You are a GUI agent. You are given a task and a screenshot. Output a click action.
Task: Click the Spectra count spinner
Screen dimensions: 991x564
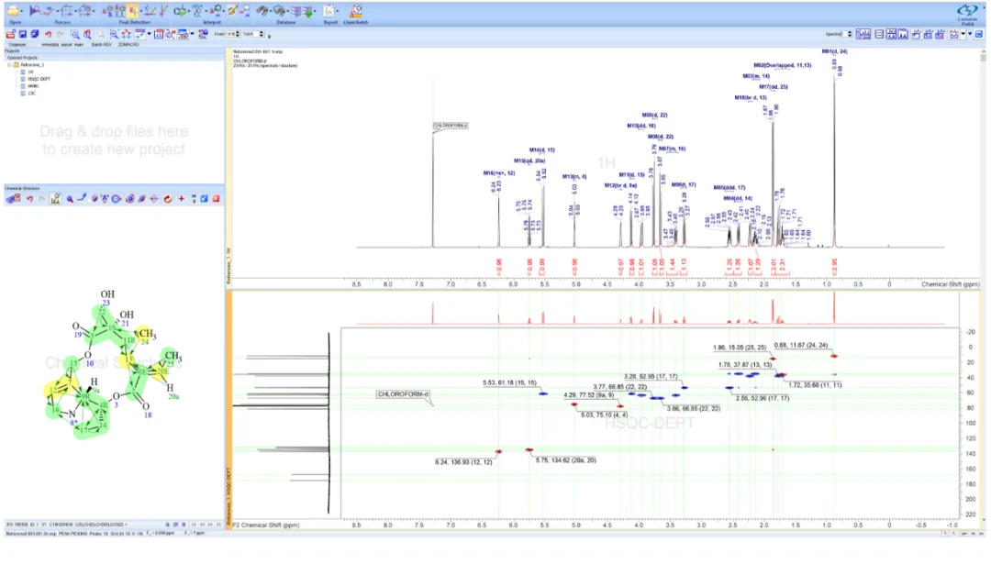850,34
